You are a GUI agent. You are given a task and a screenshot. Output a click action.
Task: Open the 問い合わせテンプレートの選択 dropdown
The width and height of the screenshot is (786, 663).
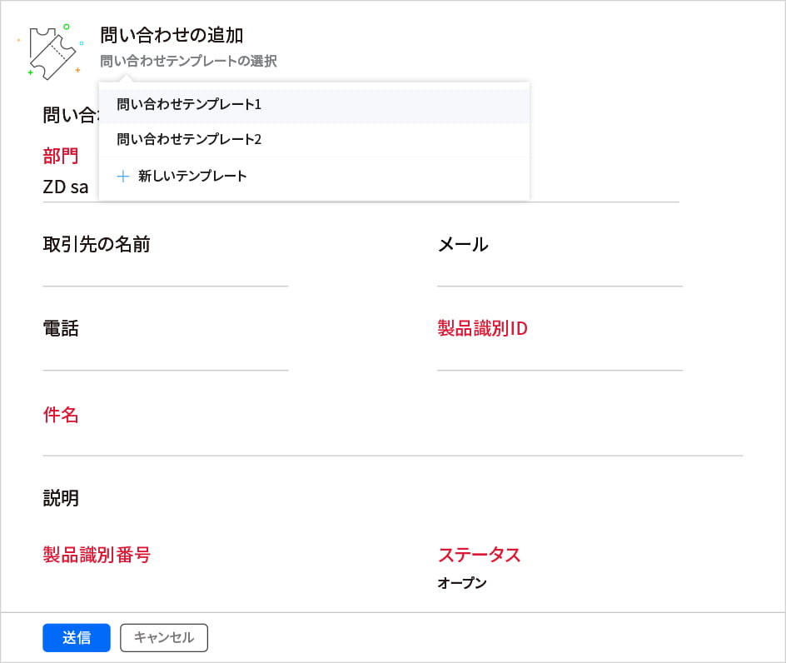[188, 62]
